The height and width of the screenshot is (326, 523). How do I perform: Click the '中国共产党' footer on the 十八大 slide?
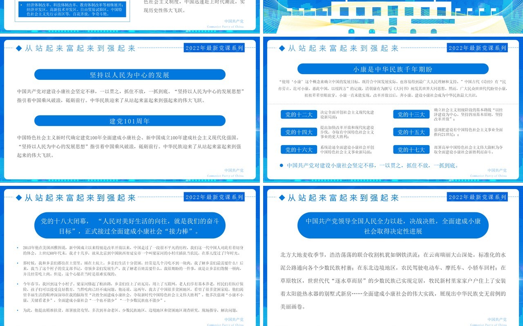[x=234, y=319]
